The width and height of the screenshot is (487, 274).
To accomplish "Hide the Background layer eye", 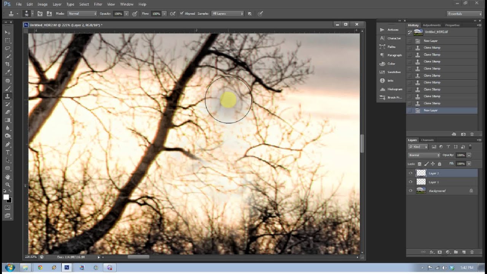I will click(x=411, y=191).
